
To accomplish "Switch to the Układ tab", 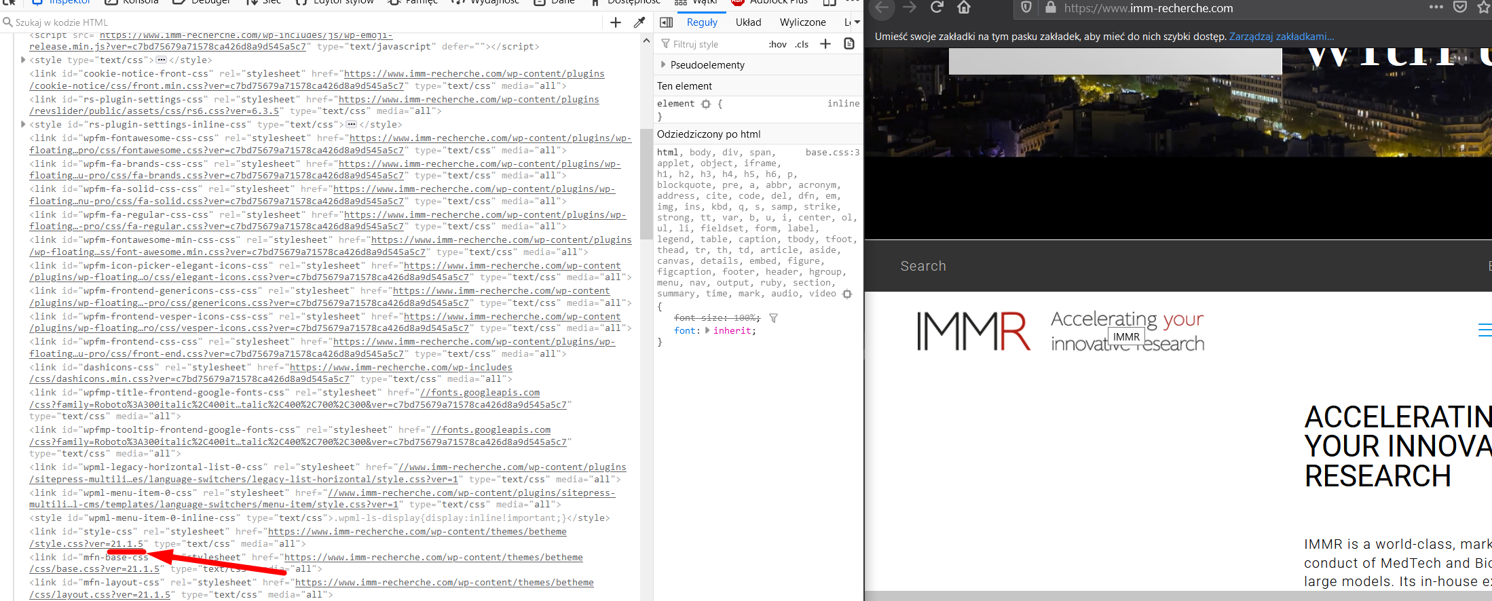I will [x=748, y=22].
